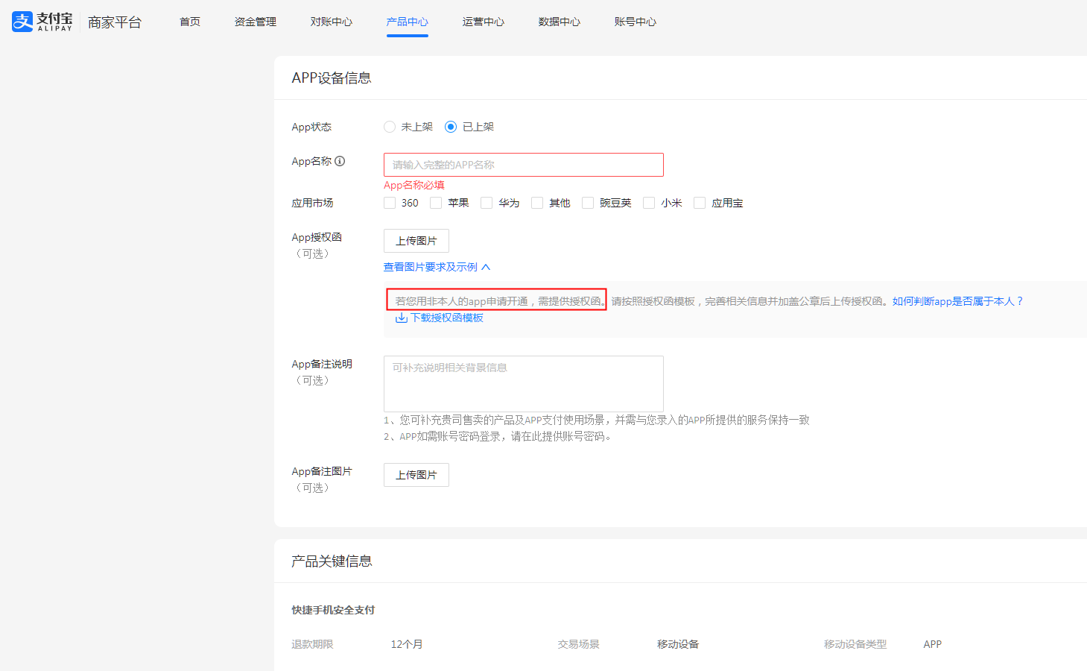Click the 移动设备类型 label
This screenshot has height=671, width=1087.
click(855, 644)
